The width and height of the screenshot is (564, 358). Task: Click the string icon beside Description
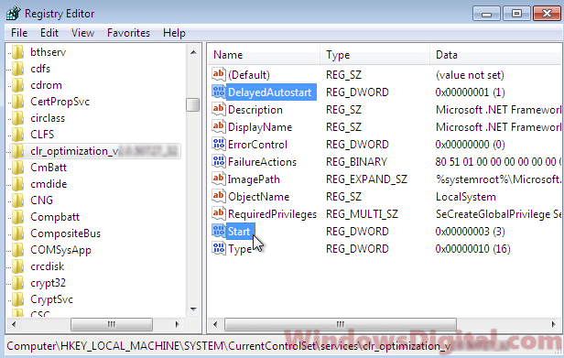[218, 109]
